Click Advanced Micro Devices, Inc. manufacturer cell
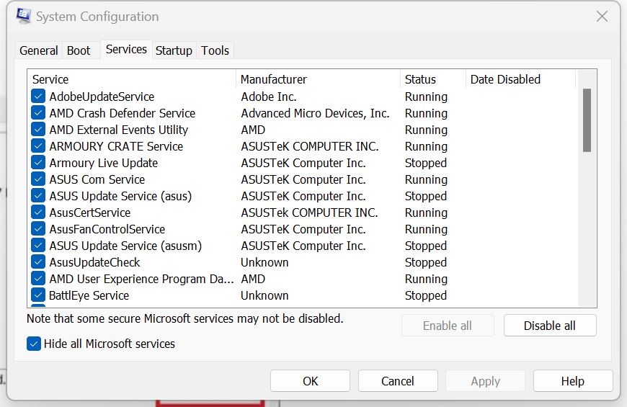This screenshot has height=407, width=627. [x=315, y=113]
